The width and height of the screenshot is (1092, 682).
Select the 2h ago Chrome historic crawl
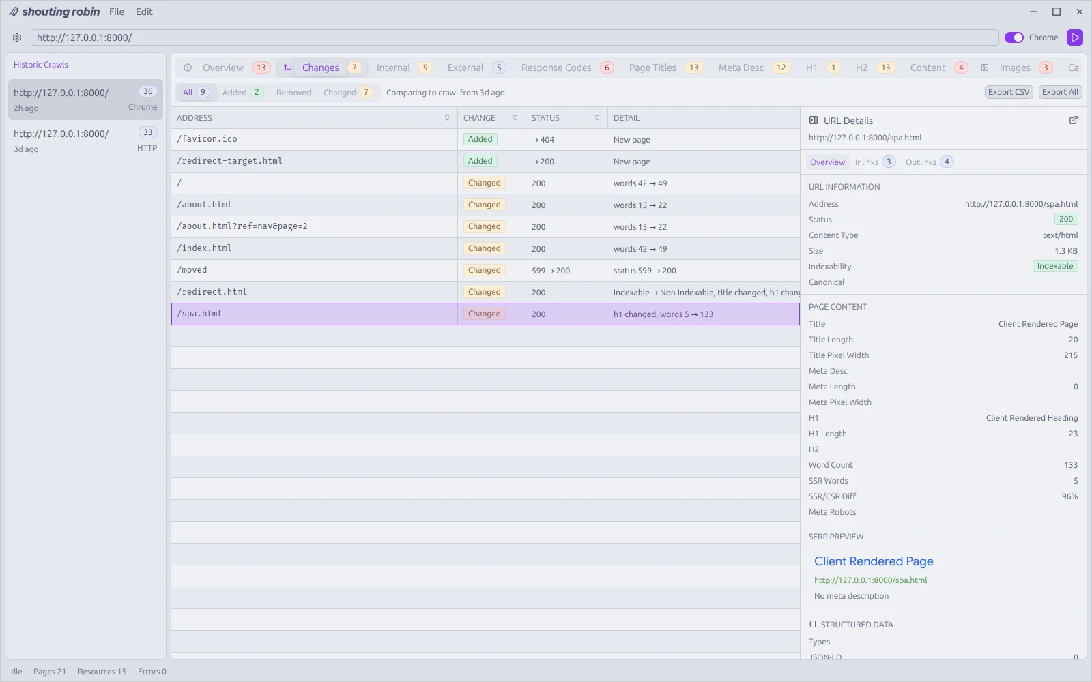click(85, 100)
